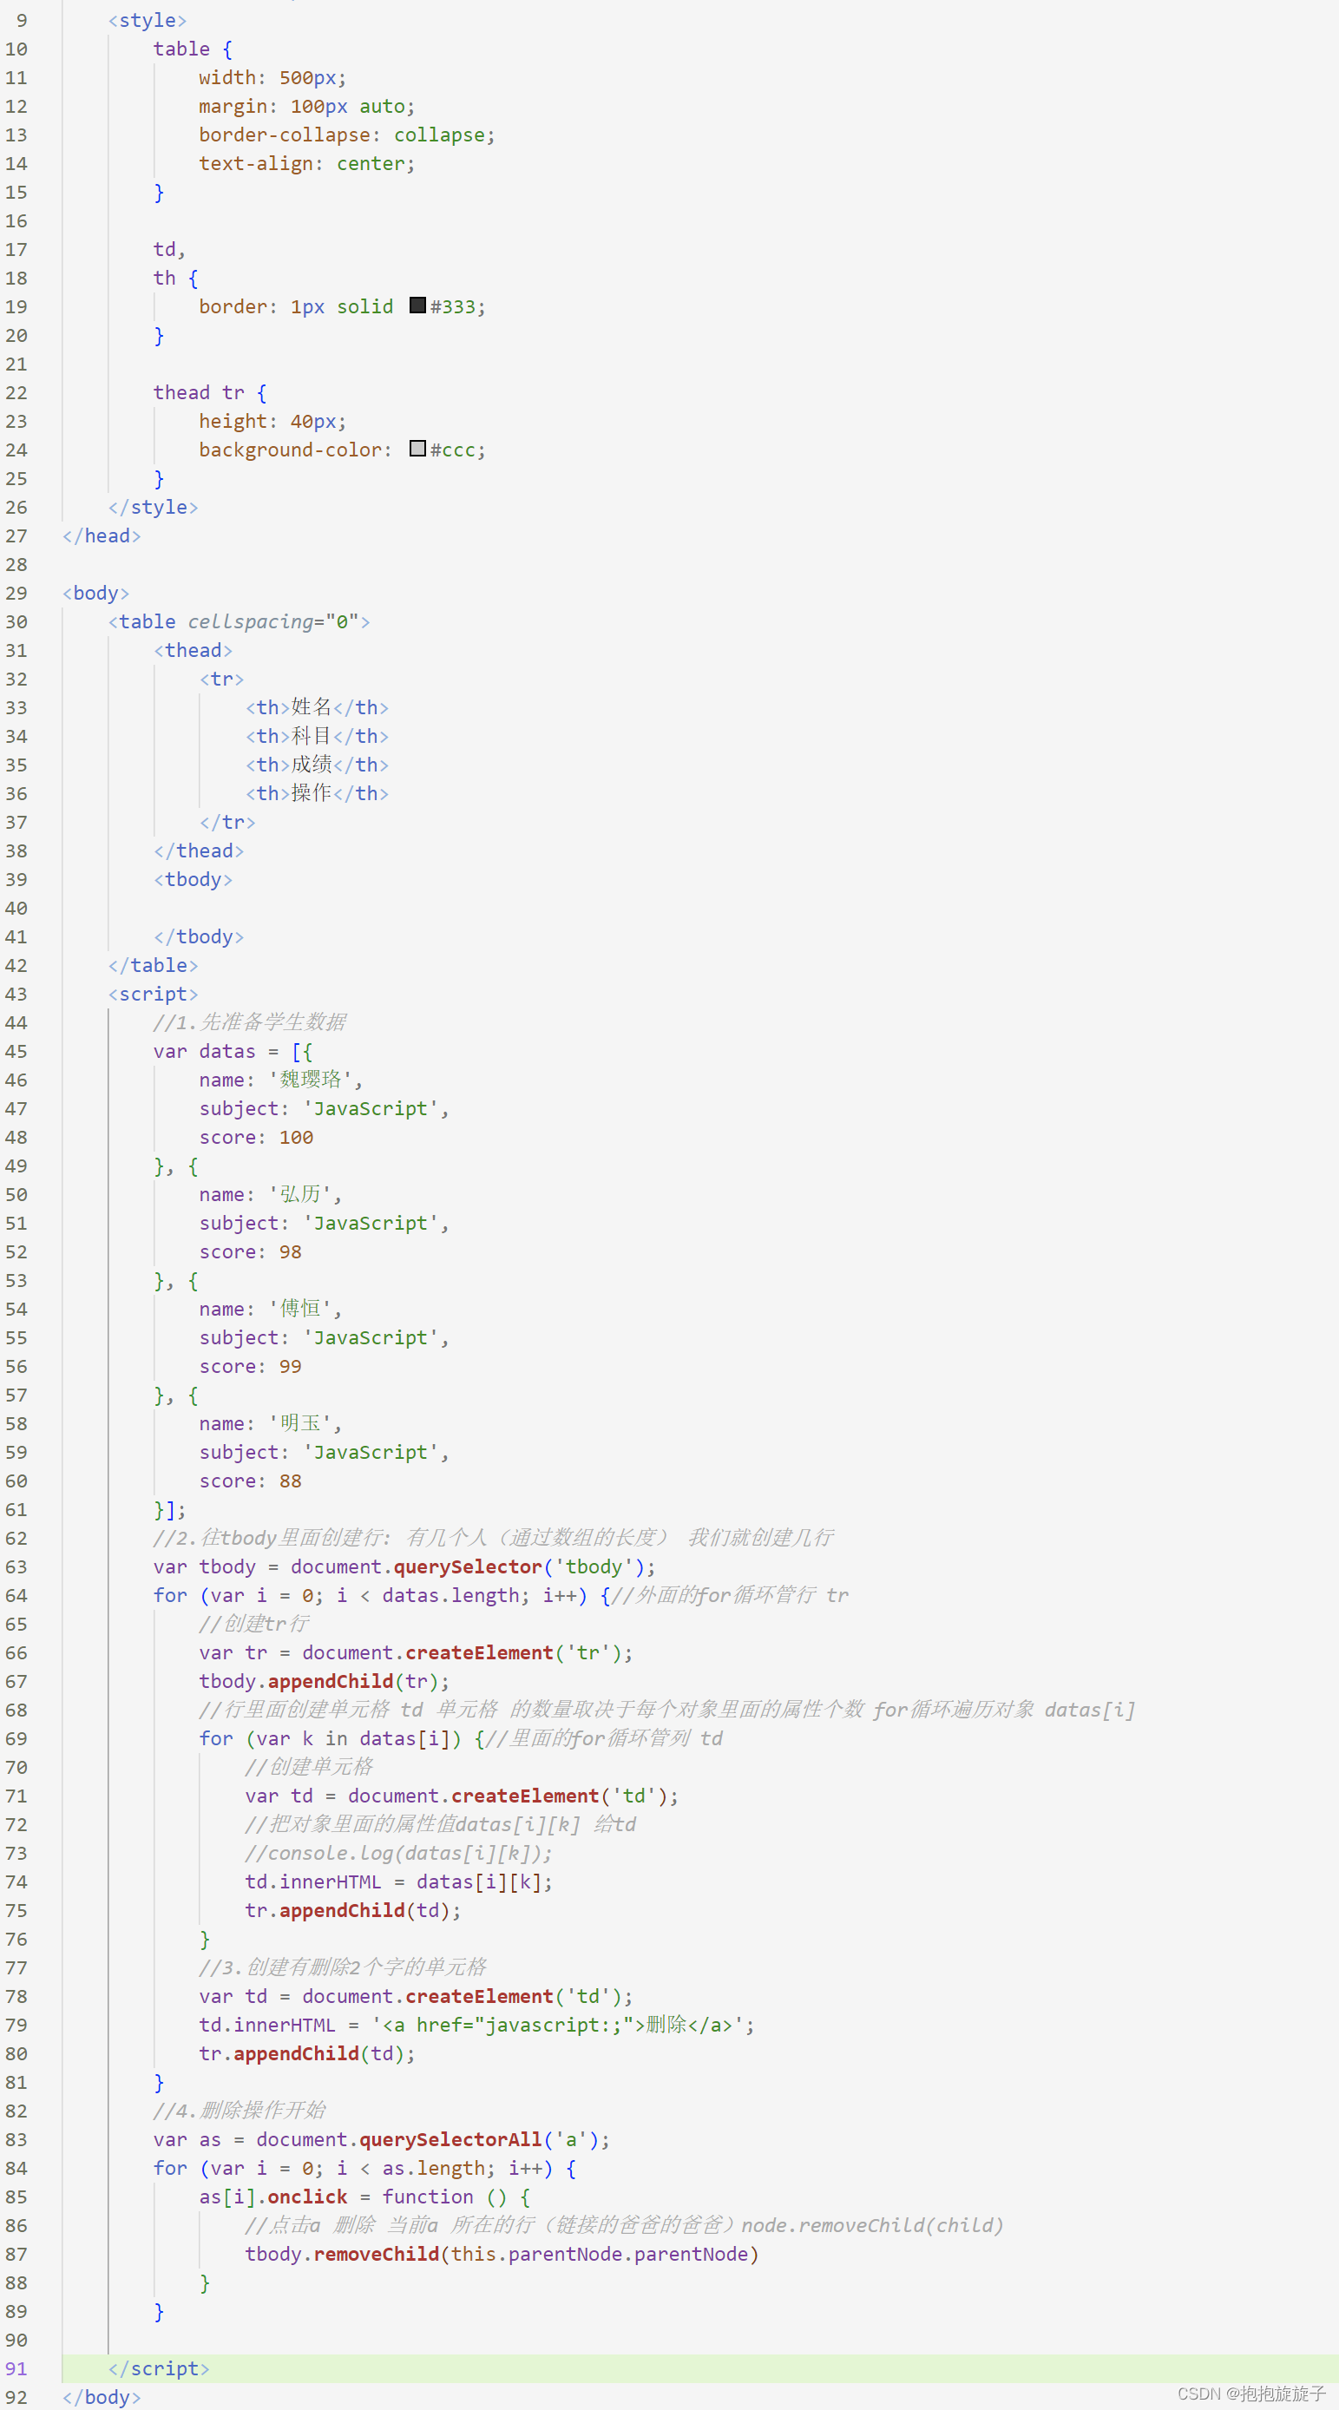Click the closing </style> tag

click(153, 506)
